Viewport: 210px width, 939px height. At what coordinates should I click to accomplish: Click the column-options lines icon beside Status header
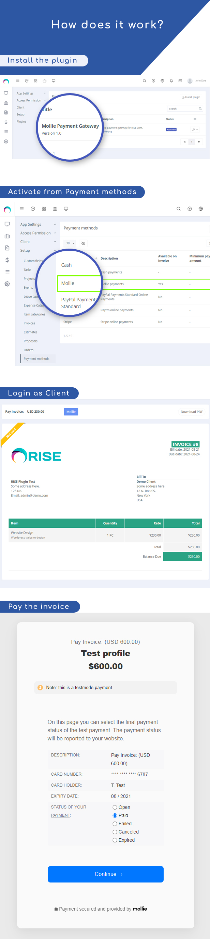pos(195,119)
